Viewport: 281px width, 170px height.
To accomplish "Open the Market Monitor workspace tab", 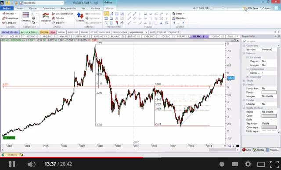I will coord(10,32).
